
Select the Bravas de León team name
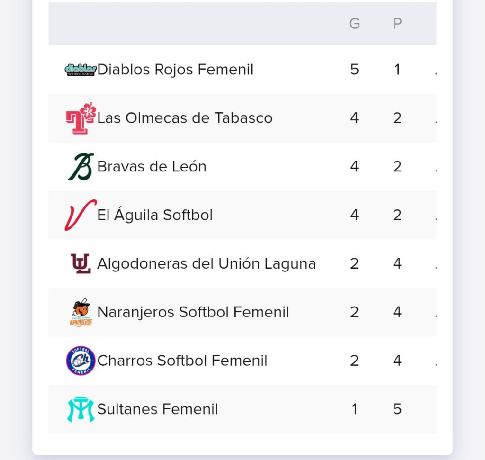152,167
